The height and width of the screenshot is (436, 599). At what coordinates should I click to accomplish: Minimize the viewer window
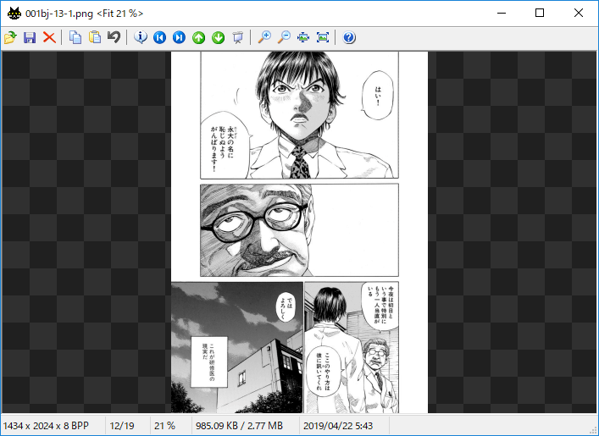[502, 14]
